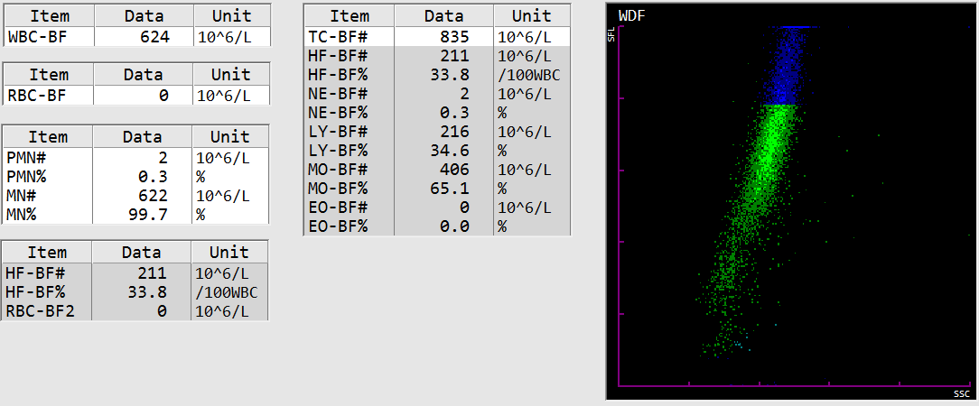Click the LY-BF% value 34.6
Viewport: 979px width, 406px height.
450,151
